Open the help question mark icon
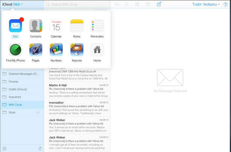The width and height of the screenshot is (231, 152). (x=225, y=4)
